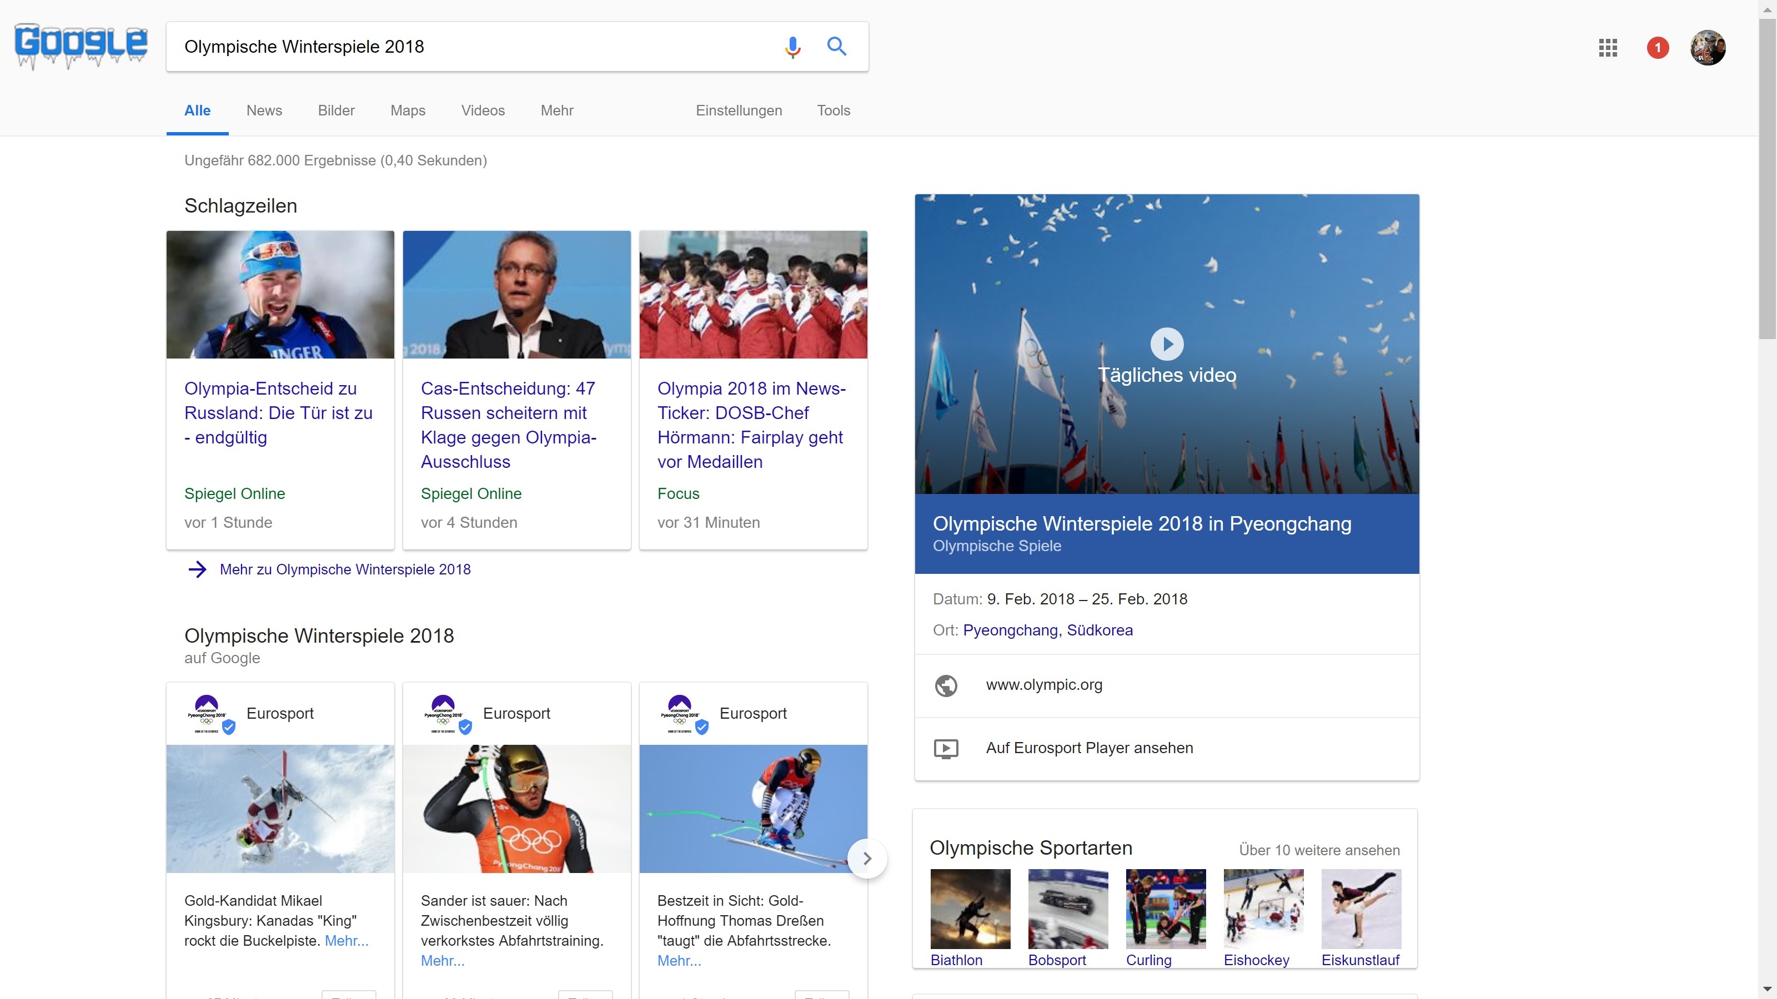Open Mehr zu Olympische Winterspiele 2018 link
The width and height of the screenshot is (1777, 999).
[344, 569]
